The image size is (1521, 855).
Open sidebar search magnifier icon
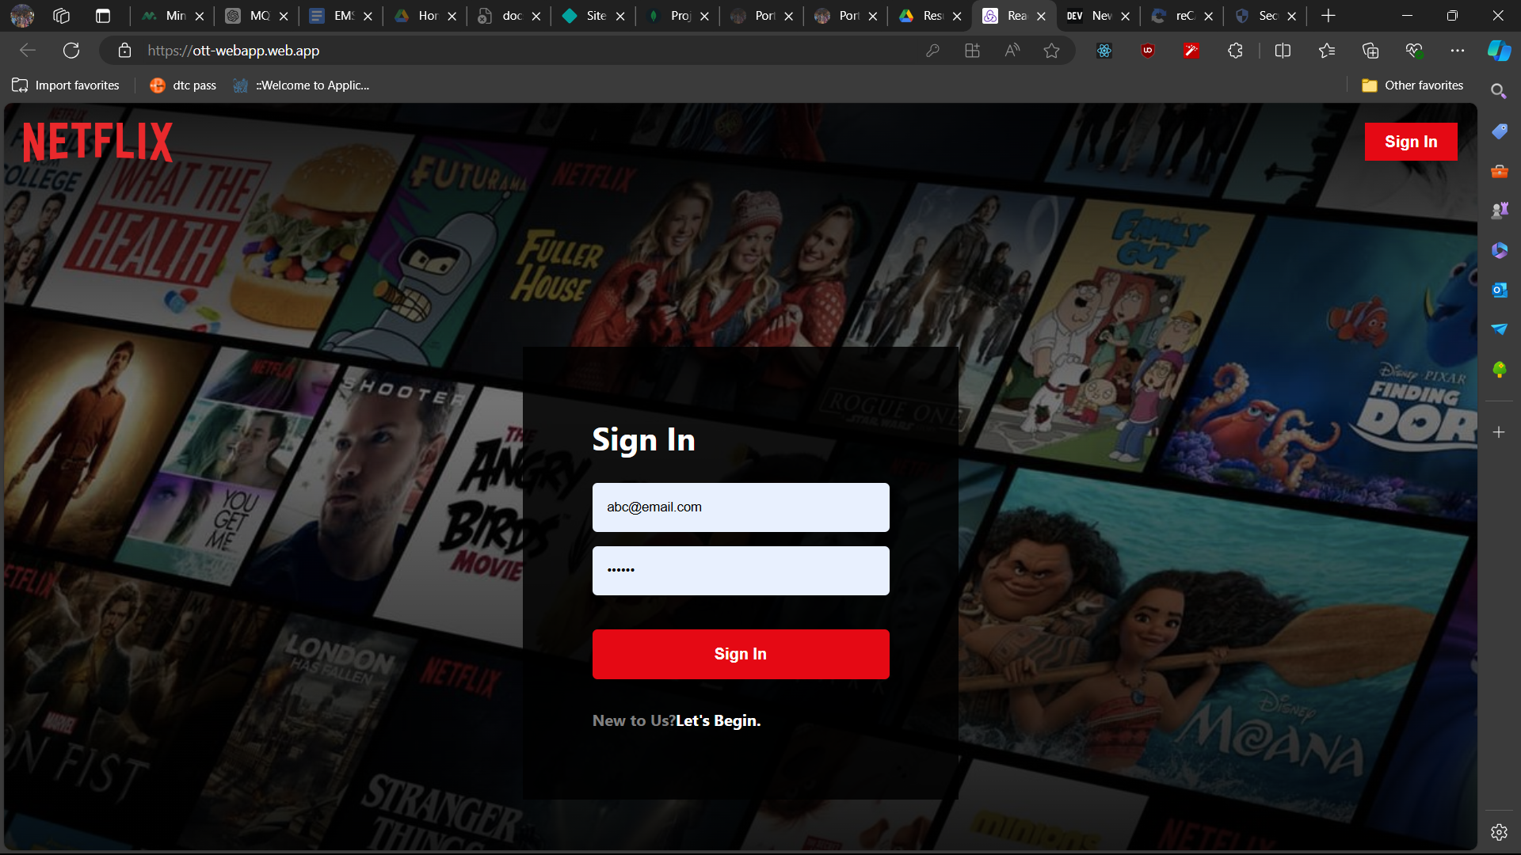coord(1498,91)
